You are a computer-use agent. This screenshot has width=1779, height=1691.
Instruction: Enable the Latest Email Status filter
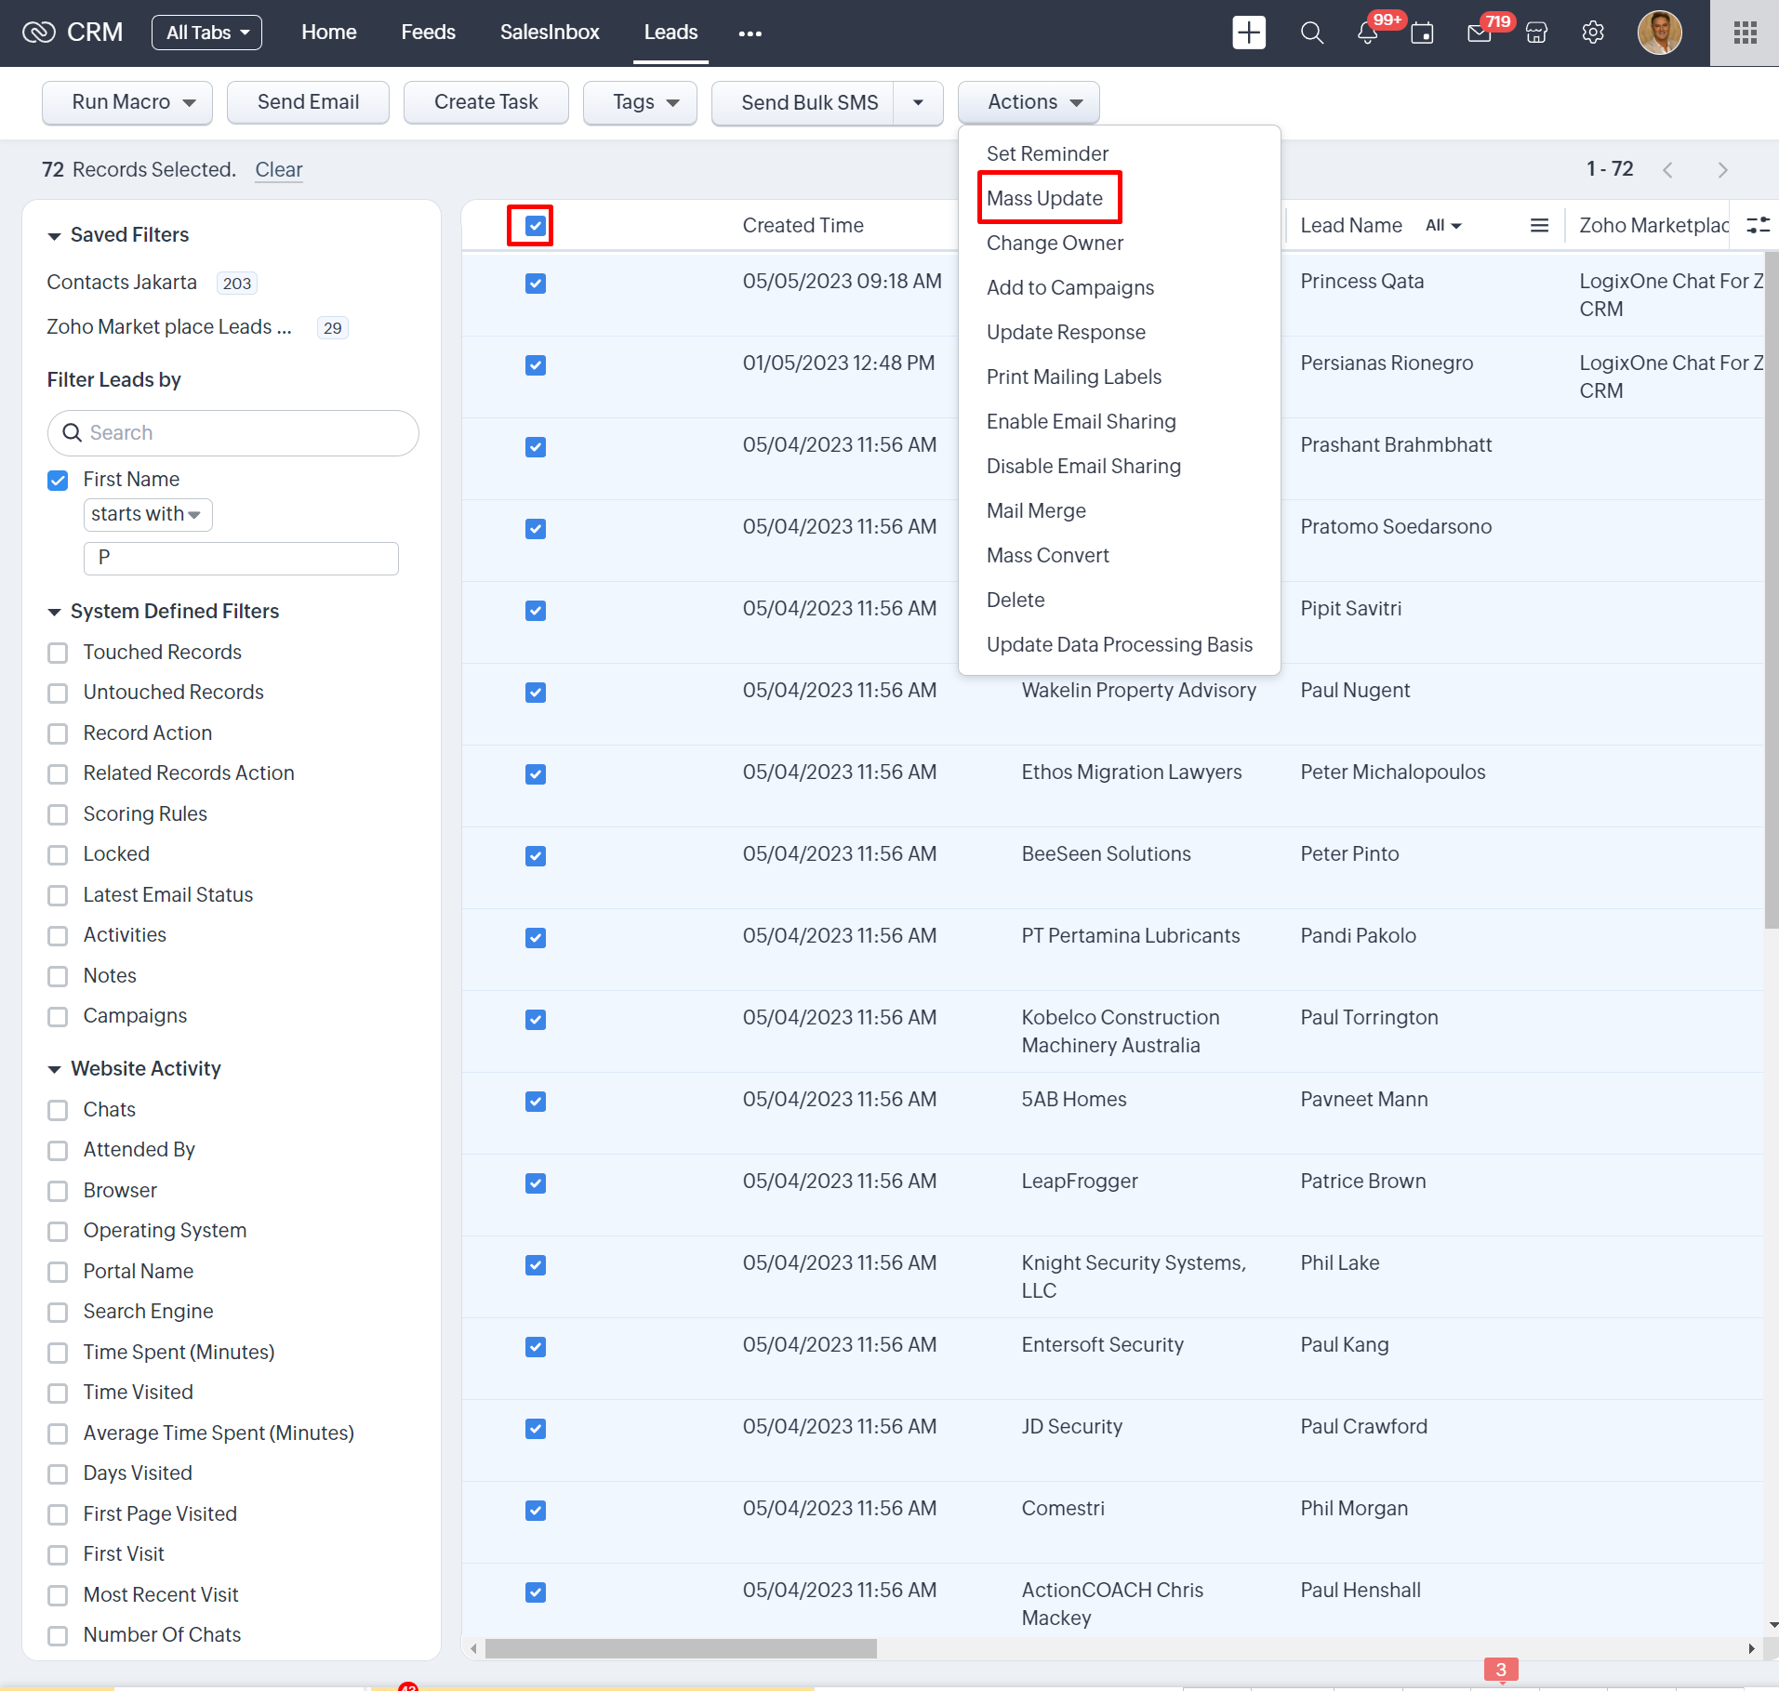(x=58, y=895)
